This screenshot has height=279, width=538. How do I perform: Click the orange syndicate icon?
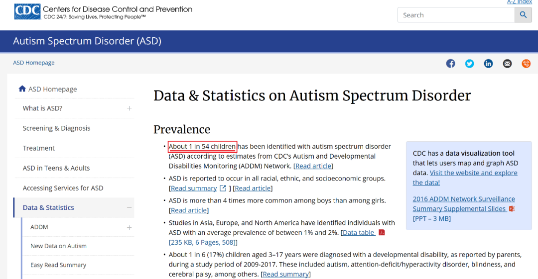[526, 64]
